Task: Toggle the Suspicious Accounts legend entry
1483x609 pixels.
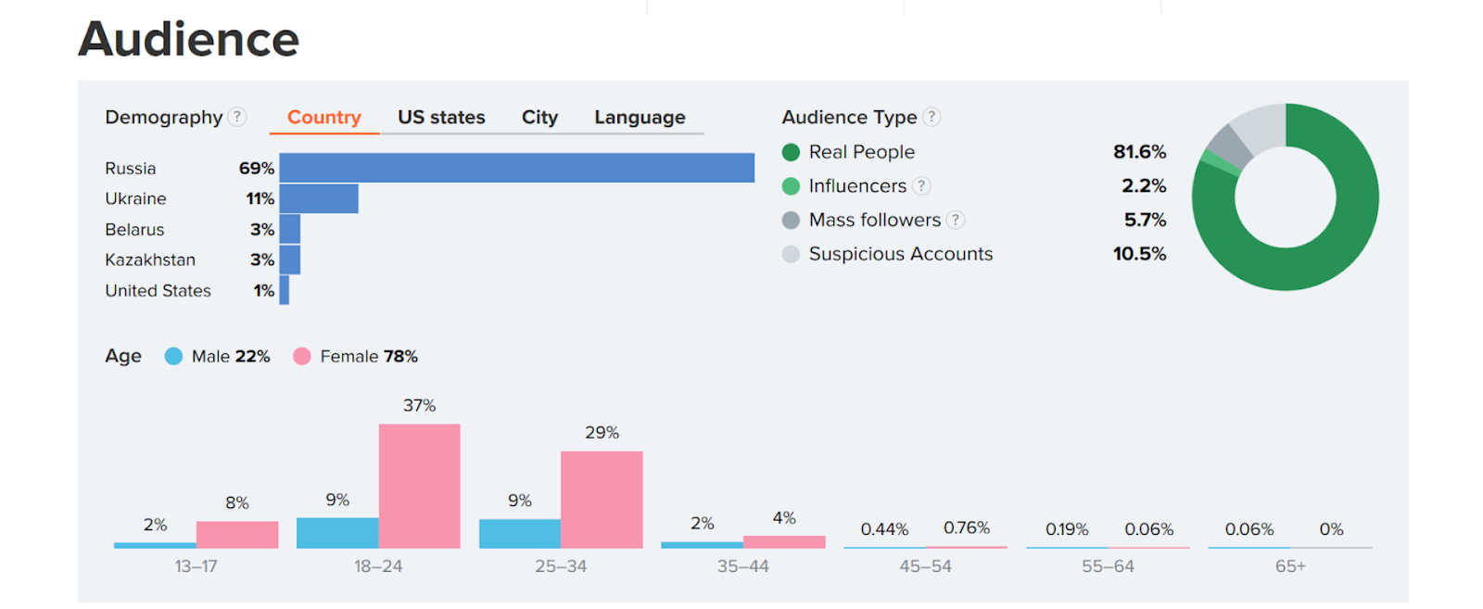Action: coord(899,254)
